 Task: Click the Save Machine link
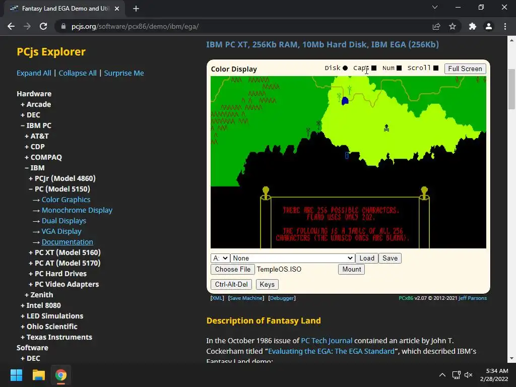point(246,298)
